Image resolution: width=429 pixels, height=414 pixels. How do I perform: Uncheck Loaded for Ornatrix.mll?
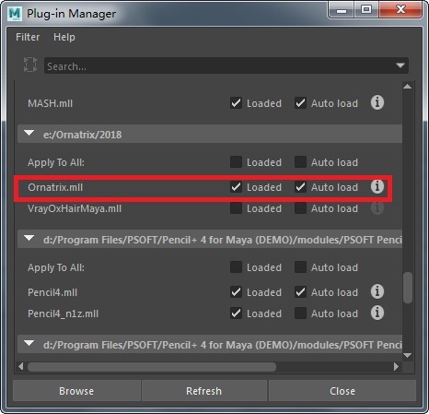236,187
